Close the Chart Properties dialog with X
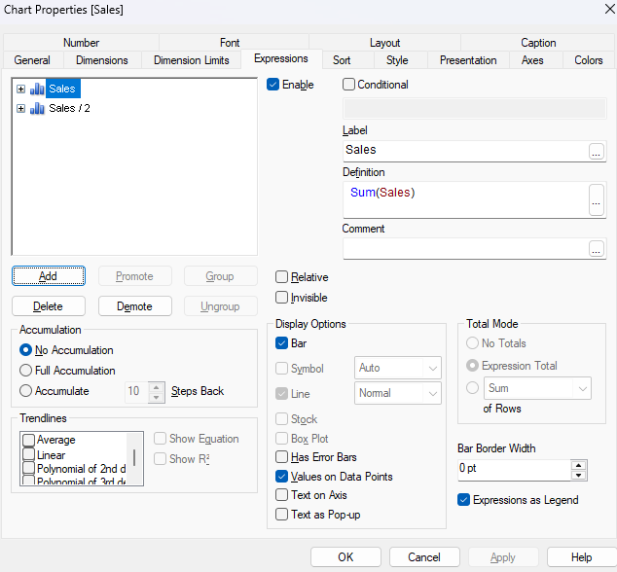Screen dimensions: 617x572 [x=609, y=9]
